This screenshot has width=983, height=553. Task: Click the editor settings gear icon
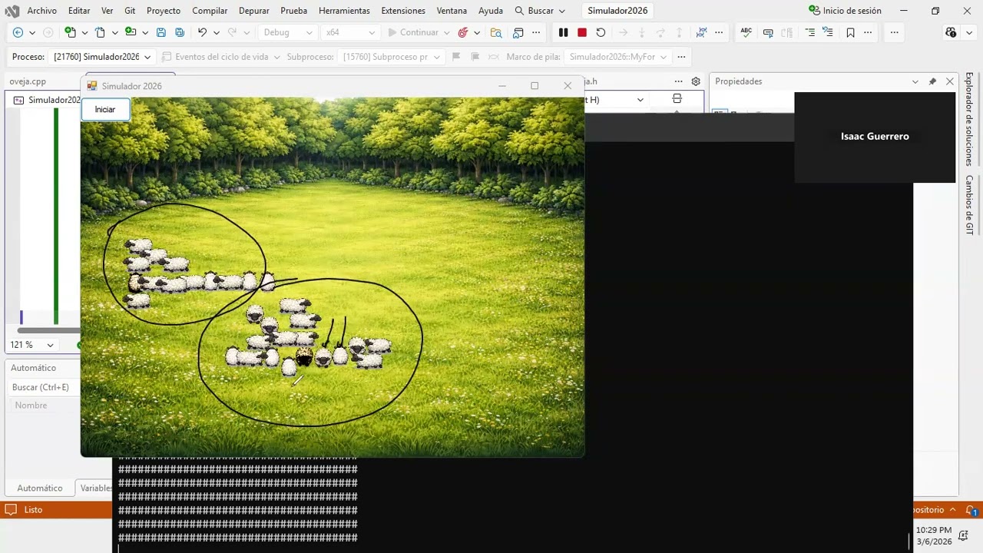pyautogui.click(x=696, y=81)
